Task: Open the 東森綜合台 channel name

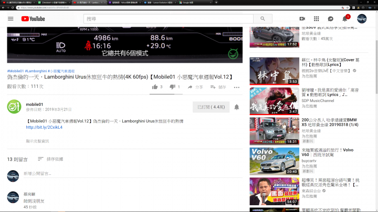Action: pos(311,191)
